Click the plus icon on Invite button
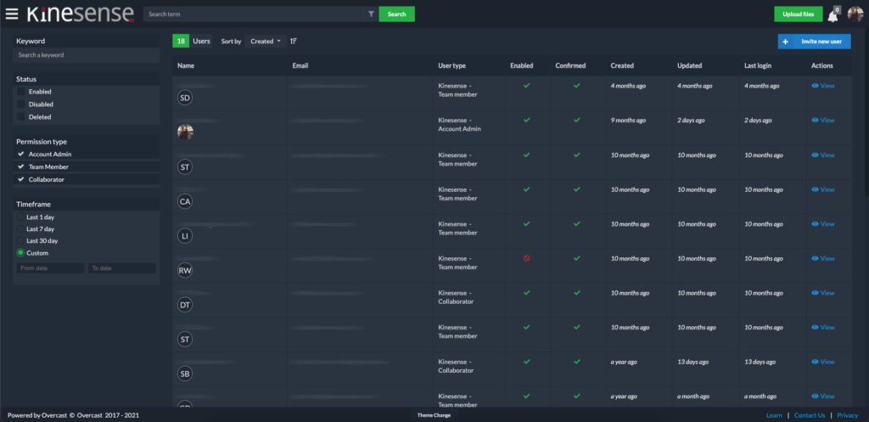Viewport: 869px width, 422px height. coord(785,42)
